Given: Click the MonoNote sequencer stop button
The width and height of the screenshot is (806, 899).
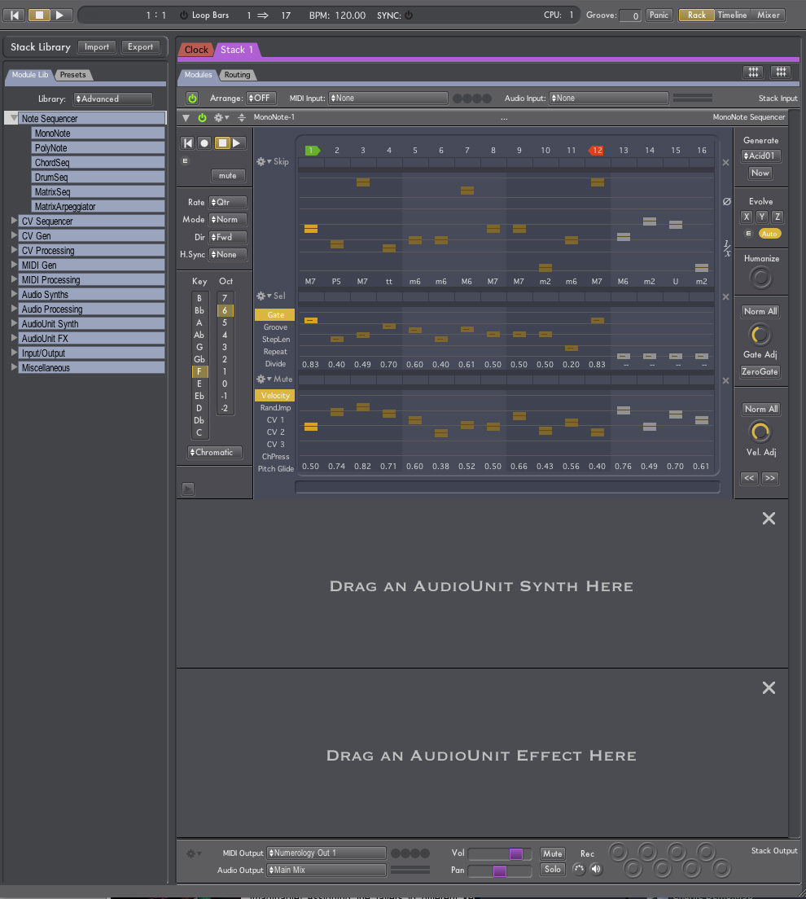Looking at the screenshot, I should point(221,143).
